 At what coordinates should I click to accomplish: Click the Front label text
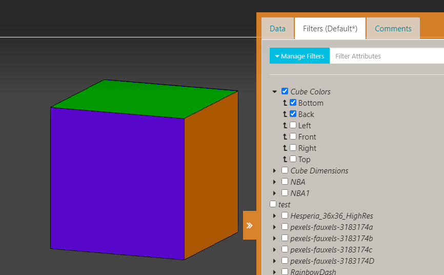click(x=307, y=136)
